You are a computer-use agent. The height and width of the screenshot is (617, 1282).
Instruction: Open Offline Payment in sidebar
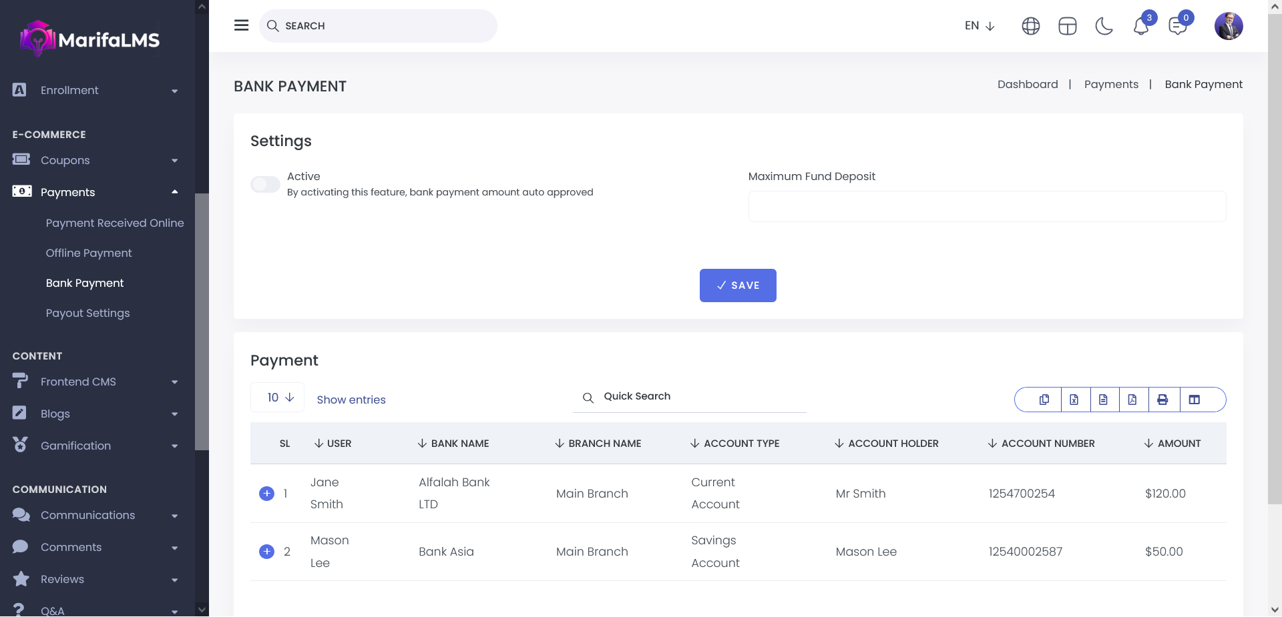tap(89, 253)
